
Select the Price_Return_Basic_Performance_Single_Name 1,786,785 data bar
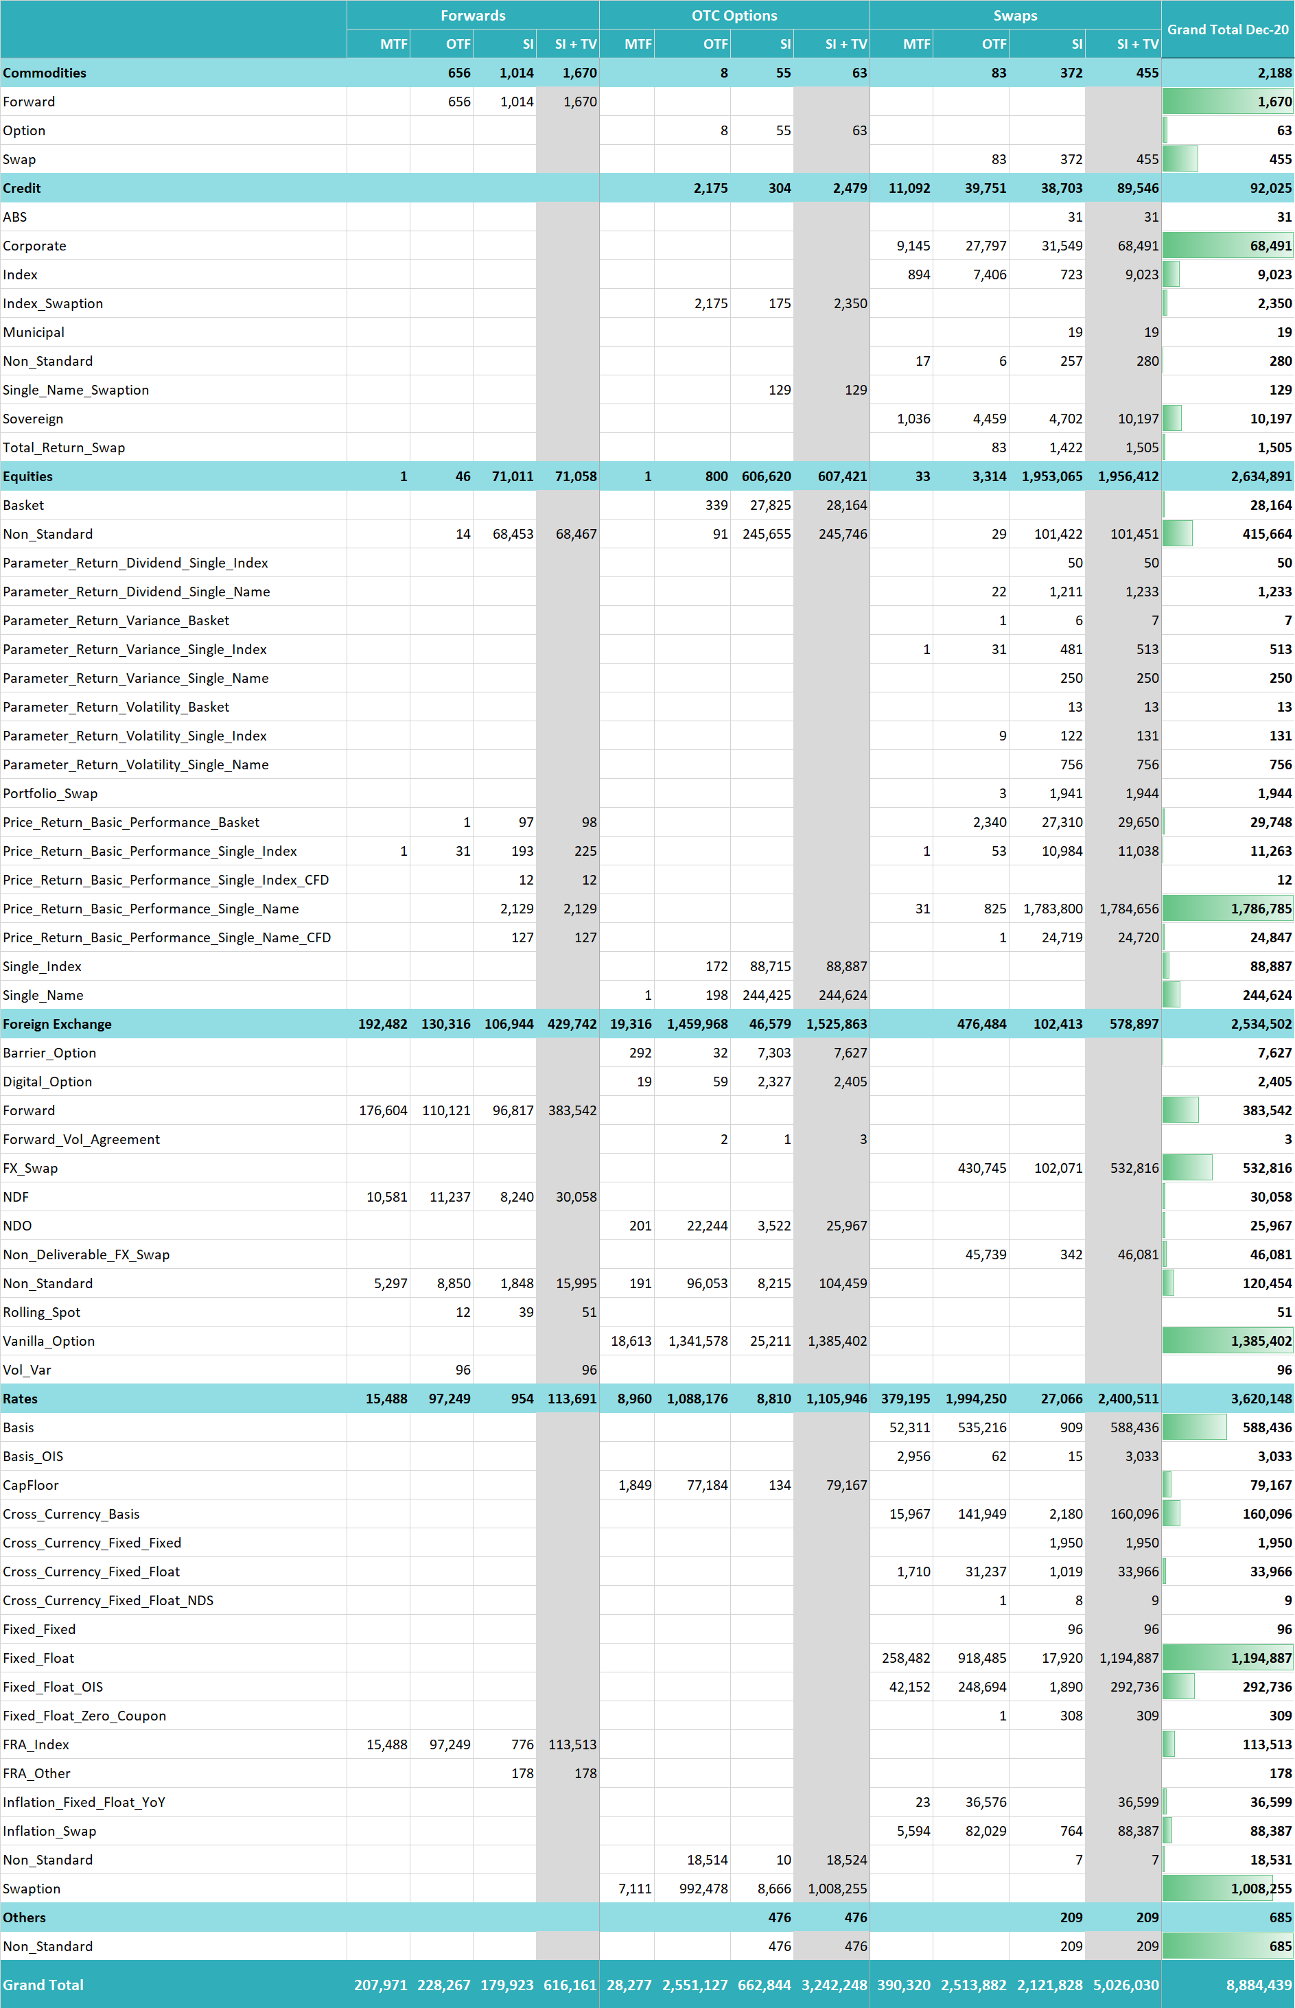[1227, 908]
